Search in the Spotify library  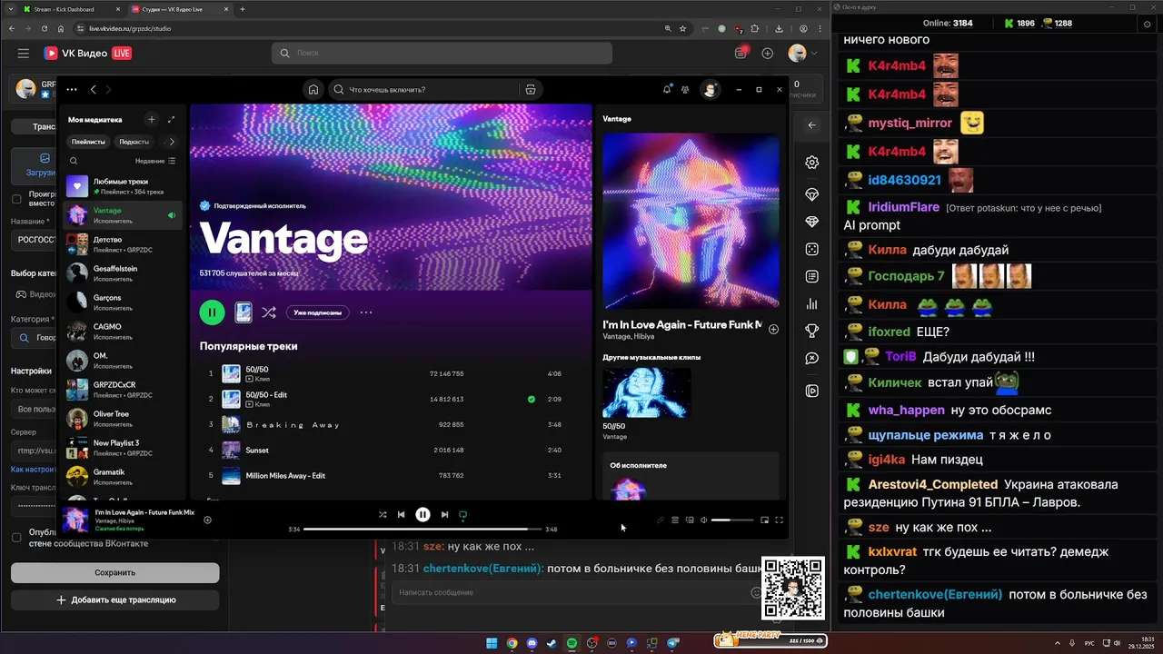tap(74, 161)
